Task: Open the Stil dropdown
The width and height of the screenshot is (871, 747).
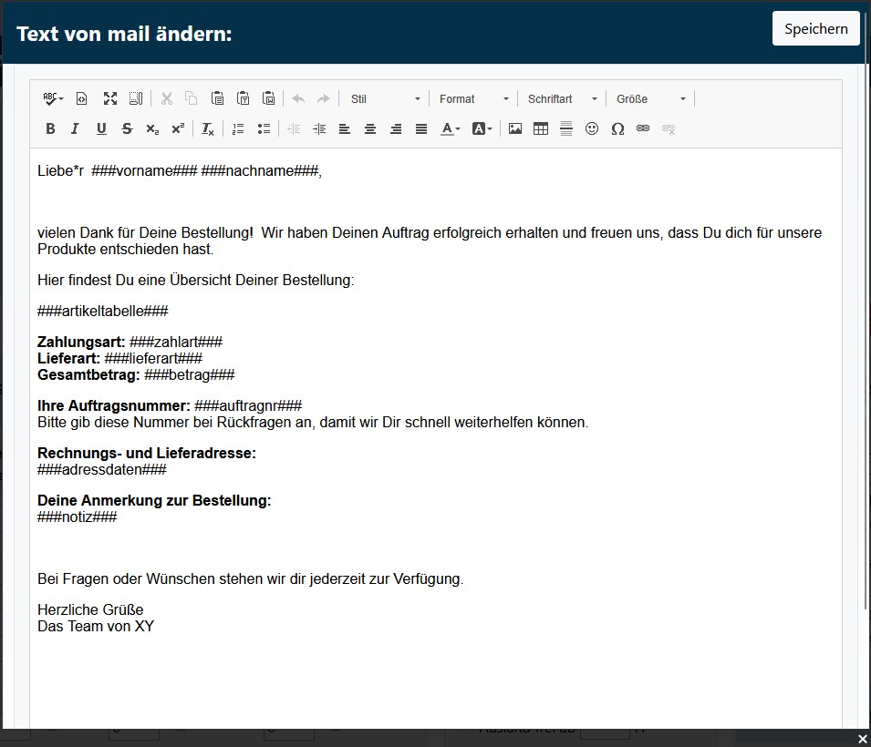Action: point(386,98)
